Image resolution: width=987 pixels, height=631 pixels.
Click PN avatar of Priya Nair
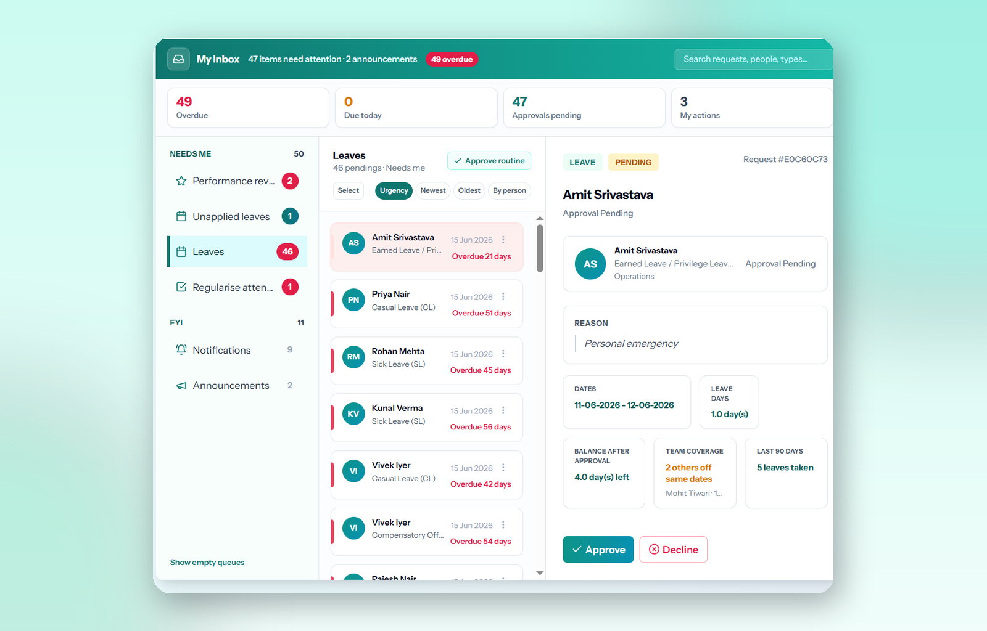pyautogui.click(x=353, y=300)
